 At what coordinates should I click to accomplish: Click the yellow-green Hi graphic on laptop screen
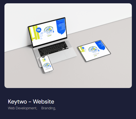click(34, 33)
